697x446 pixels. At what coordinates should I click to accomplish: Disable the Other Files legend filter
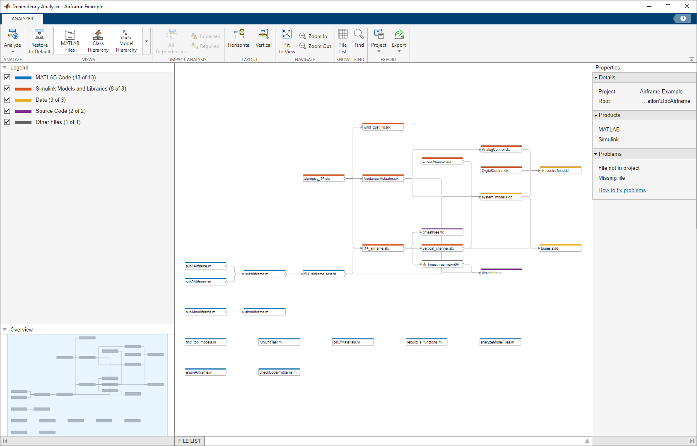7,122
